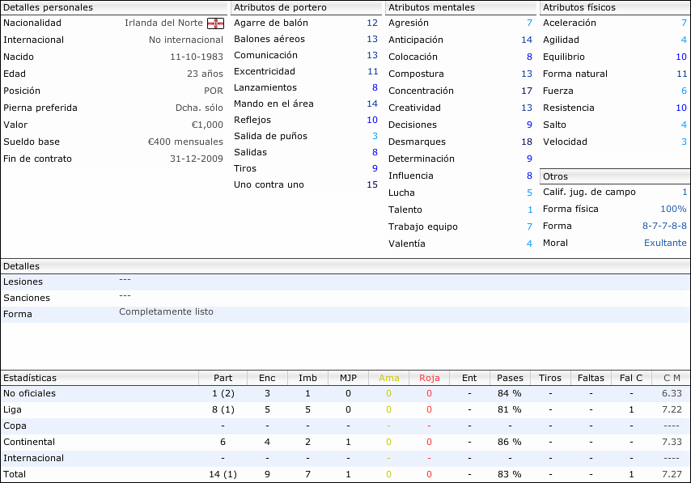Image resolution: width=691 pixels, height=483 pixels.
Task: Click the Forma natural attribute row
Action: 615,74
